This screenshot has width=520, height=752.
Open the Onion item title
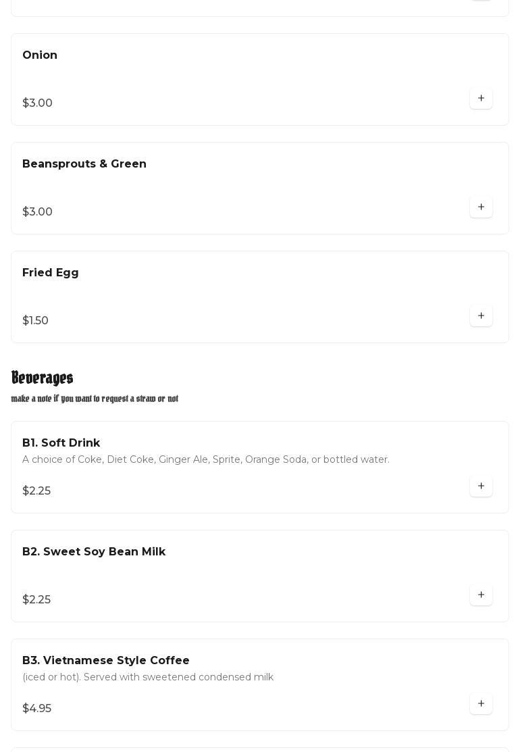(x=40, y=55)
